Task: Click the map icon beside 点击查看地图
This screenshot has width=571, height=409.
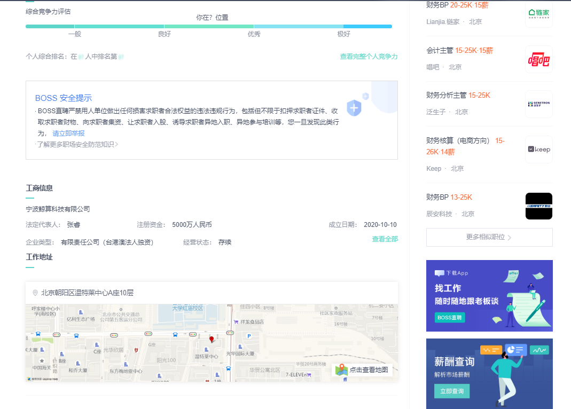Action: tap(341, 369)
